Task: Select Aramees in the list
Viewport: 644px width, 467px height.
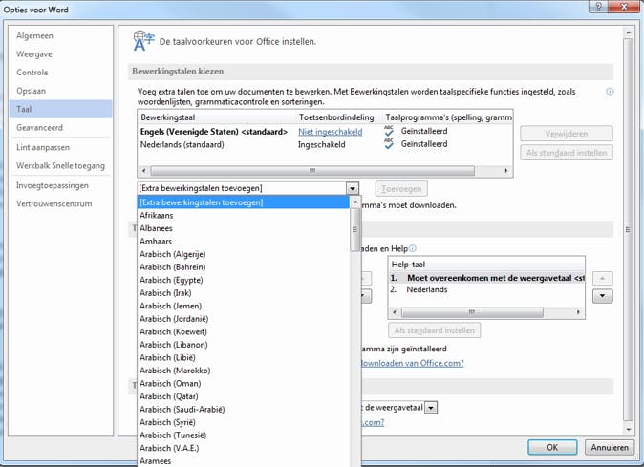Action: point(244,461)
